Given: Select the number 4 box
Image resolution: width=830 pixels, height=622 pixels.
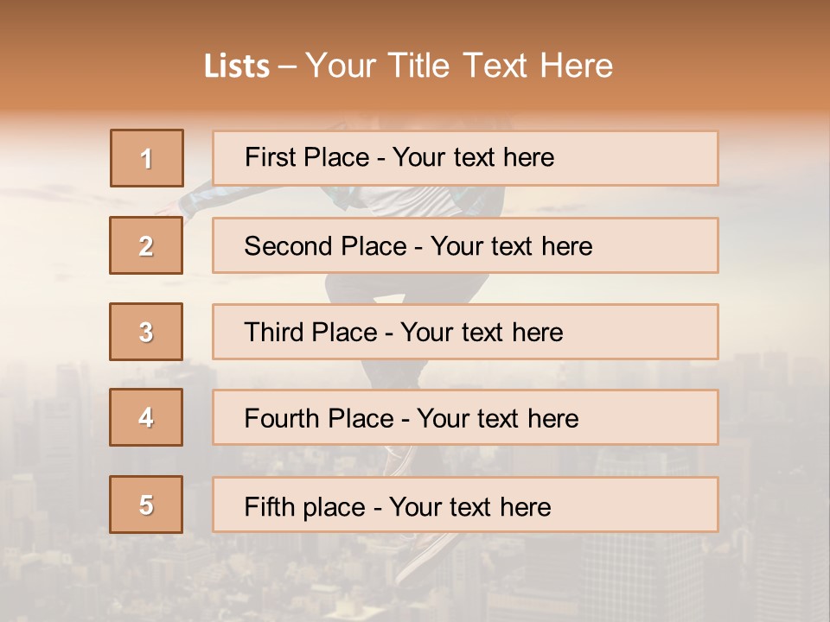Looking at the screenshot, I should click(146, 417).
